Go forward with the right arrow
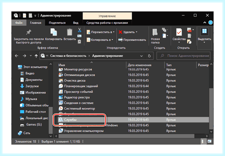Image resolution: width=225 pixels, height=156 pixels. [24, 56]
